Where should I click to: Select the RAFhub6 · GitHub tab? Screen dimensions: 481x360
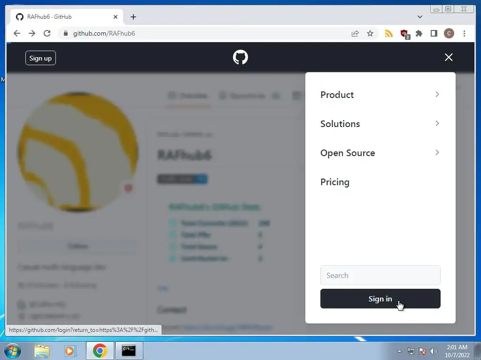point(67,17)
